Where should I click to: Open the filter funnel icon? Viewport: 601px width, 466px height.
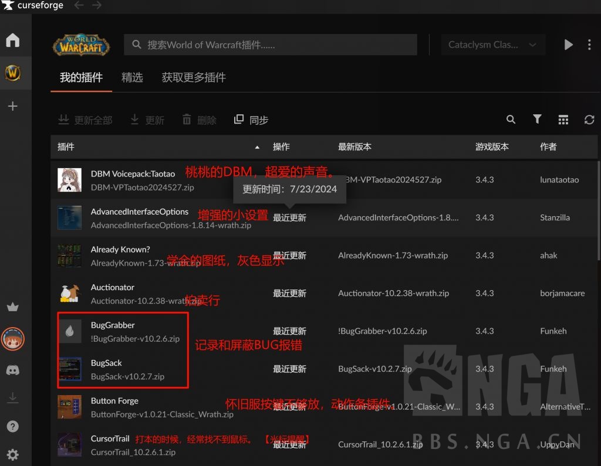[537, 120]
